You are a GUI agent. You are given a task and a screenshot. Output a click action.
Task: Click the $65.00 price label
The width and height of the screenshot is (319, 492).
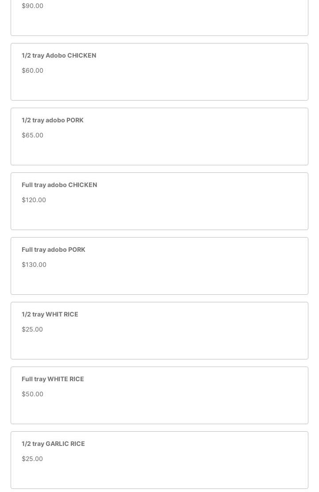click(32, 135)
